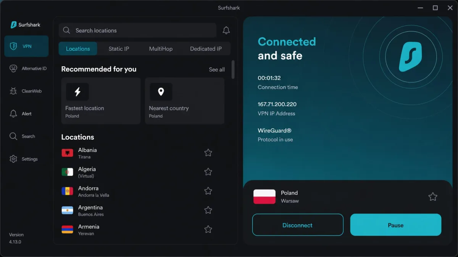Select the Nearest country card
458x257 pixels.
(184, 101)
